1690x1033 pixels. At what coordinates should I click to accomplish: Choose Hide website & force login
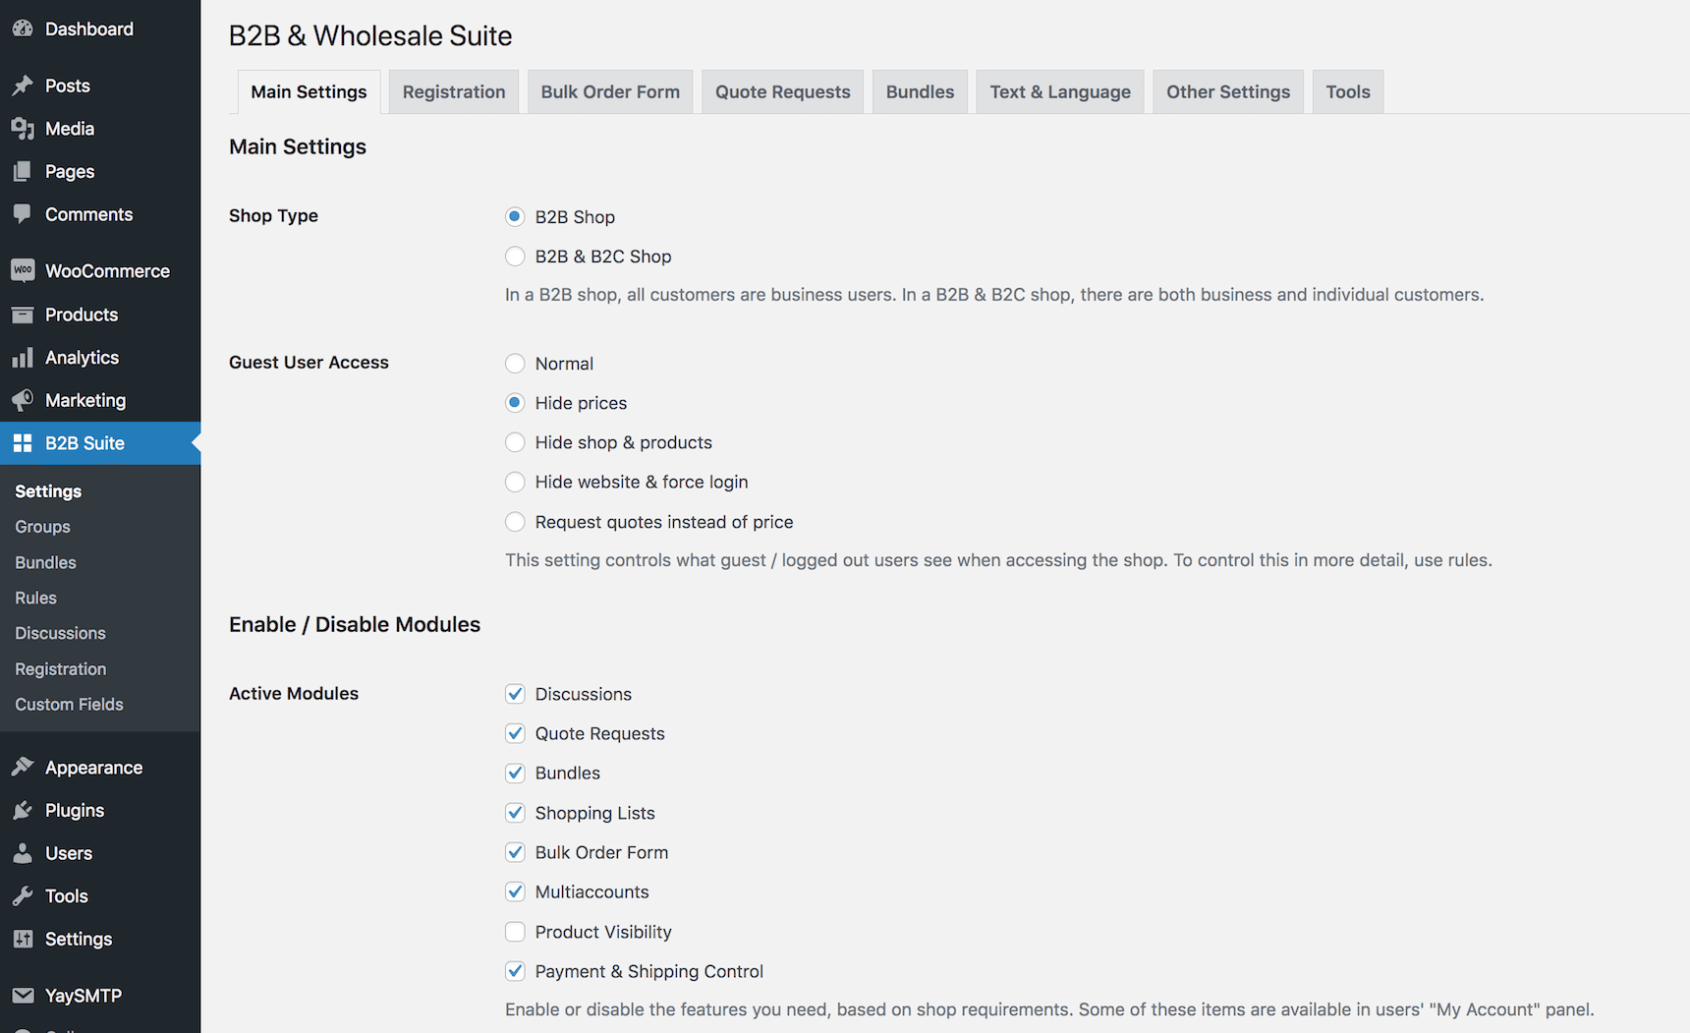(515, 482)
